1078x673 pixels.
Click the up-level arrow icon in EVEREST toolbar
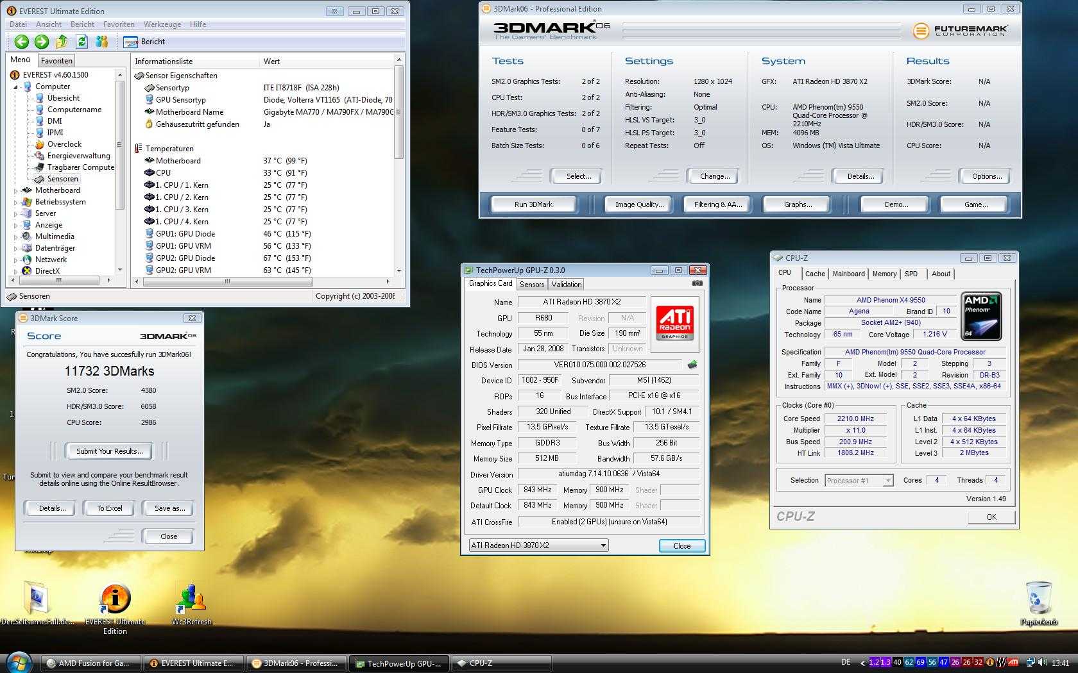[62, 42]
